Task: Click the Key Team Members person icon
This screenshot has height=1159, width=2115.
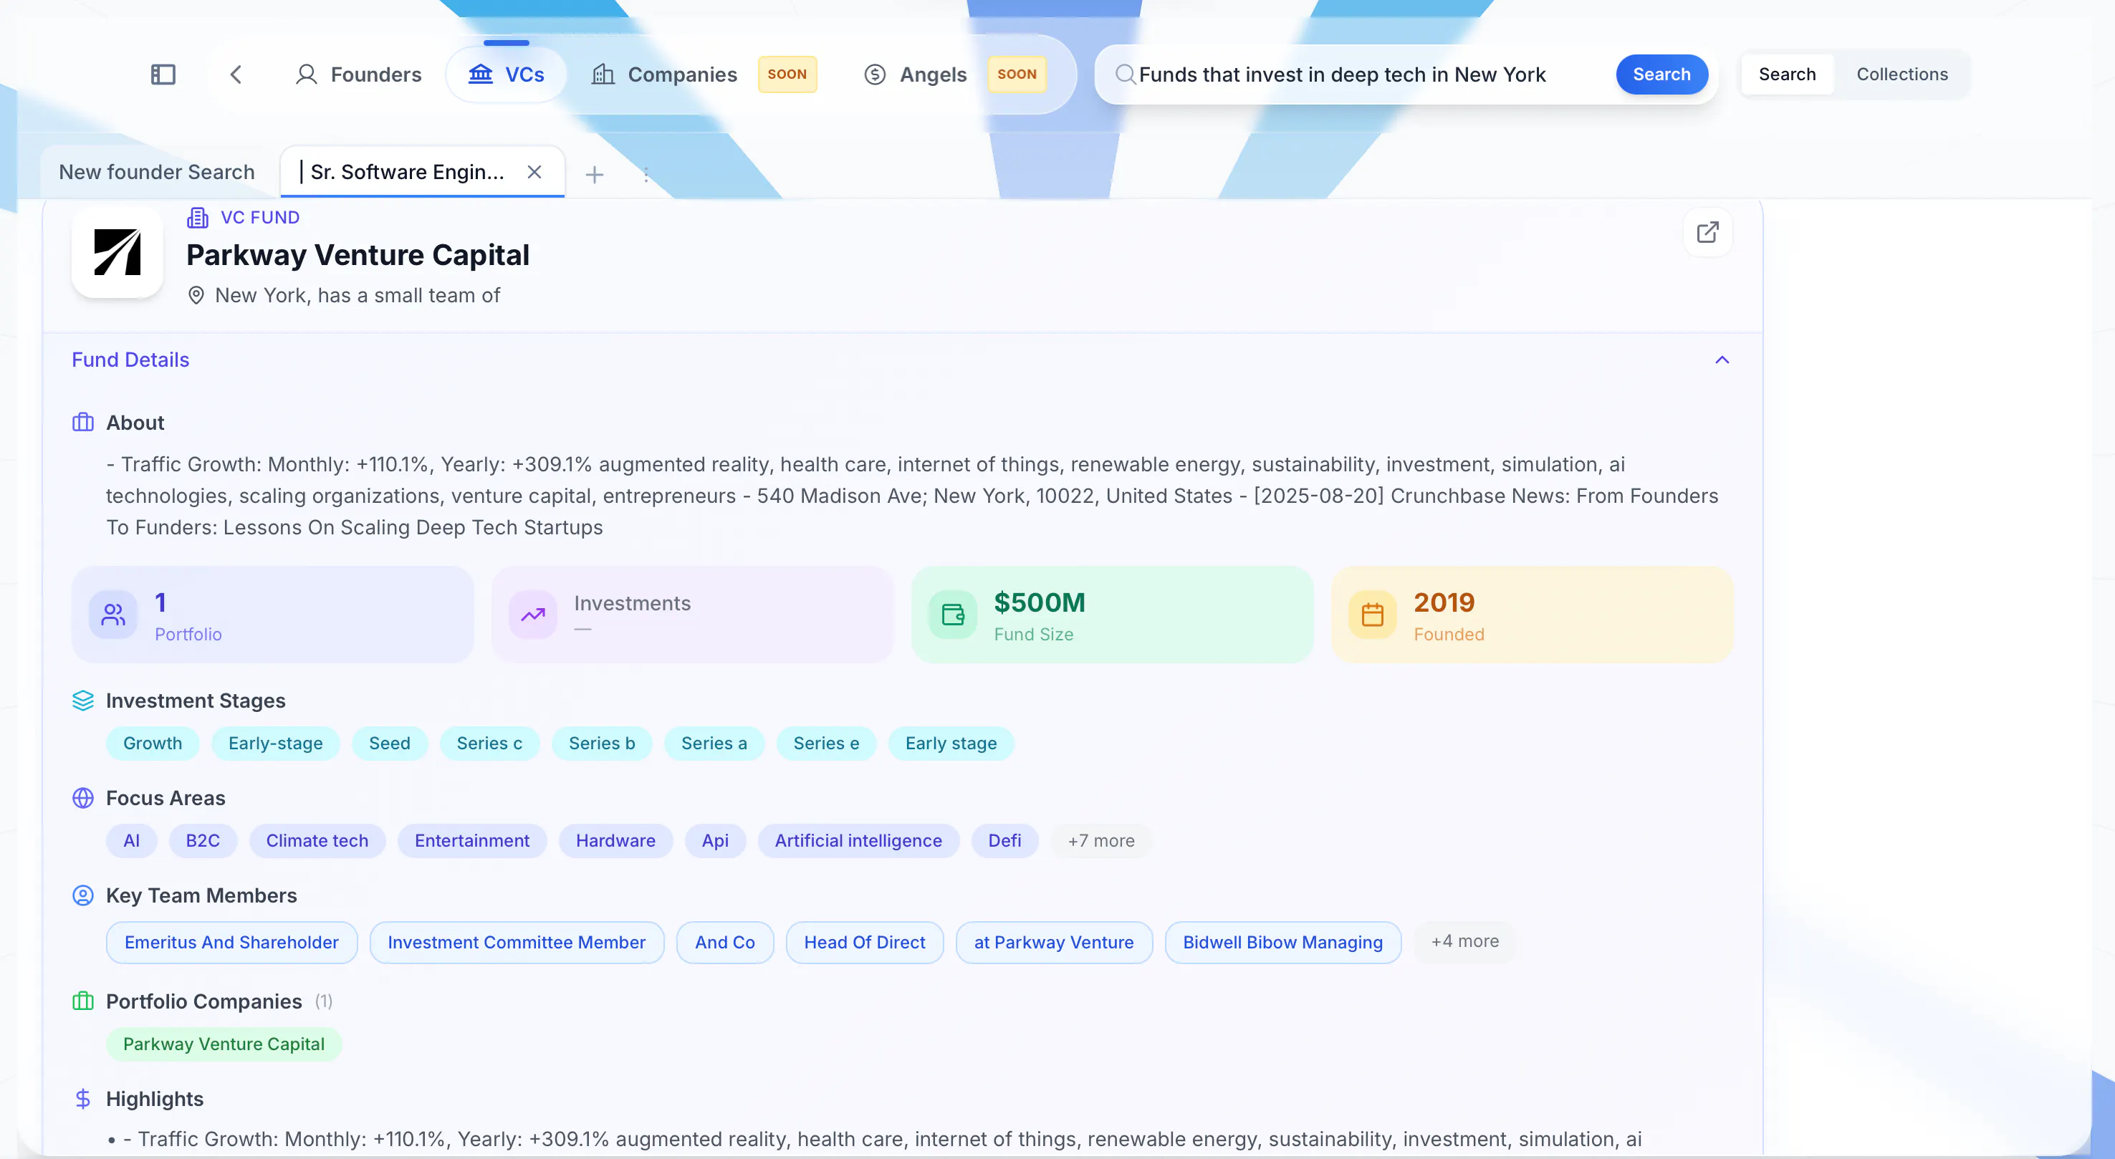Action: [x=83, y=895]
